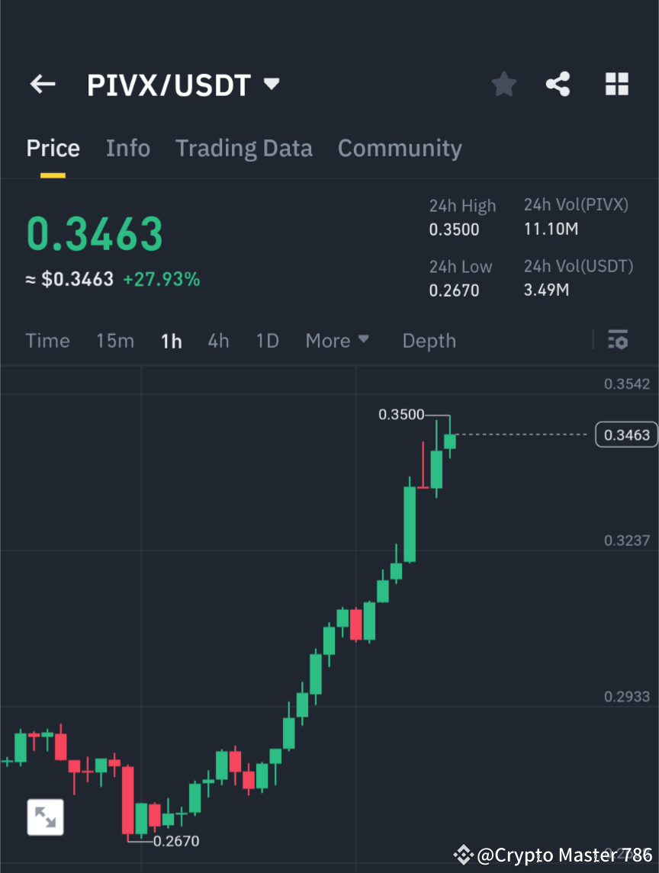
Task: Tap the Binance diamond logo in watermark
Action: coord(463,855)
